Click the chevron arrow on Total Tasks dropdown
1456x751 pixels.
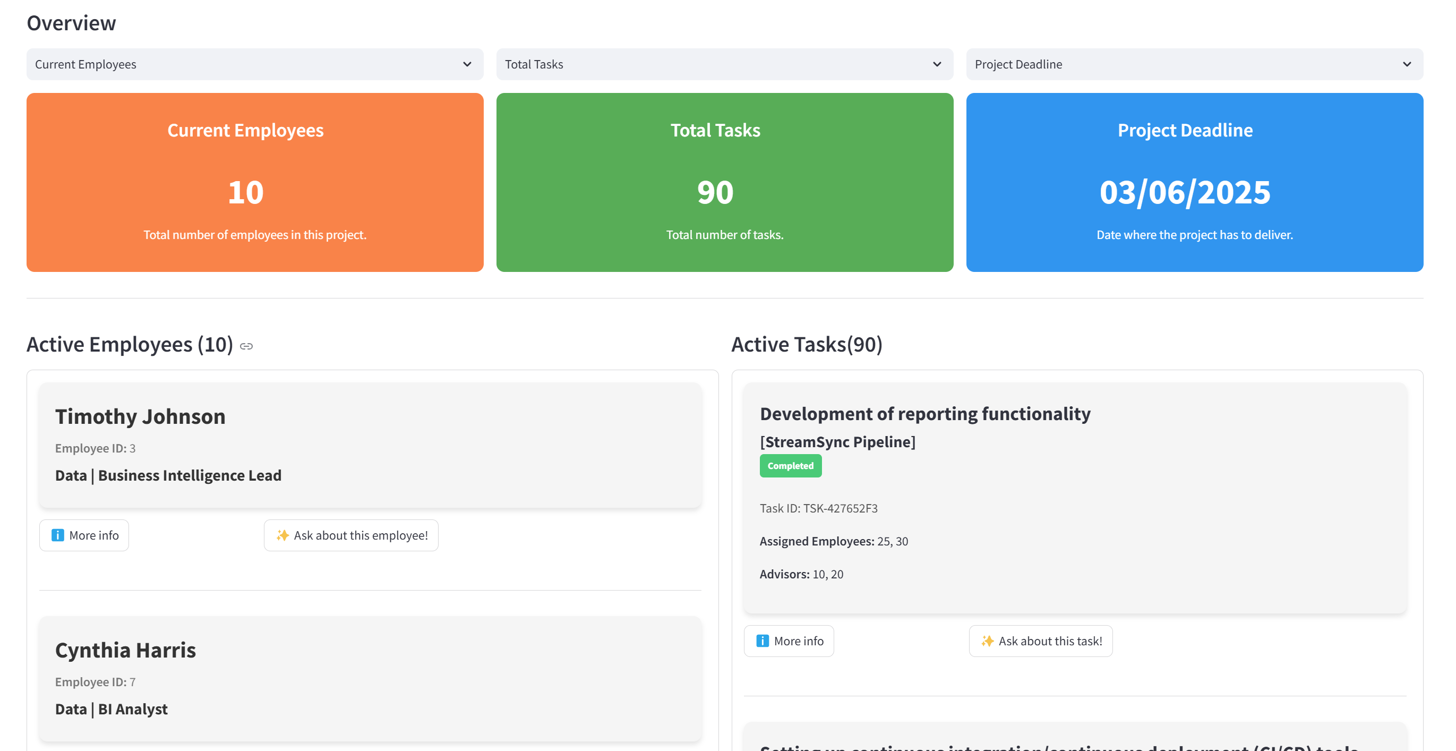click(937, 64)
